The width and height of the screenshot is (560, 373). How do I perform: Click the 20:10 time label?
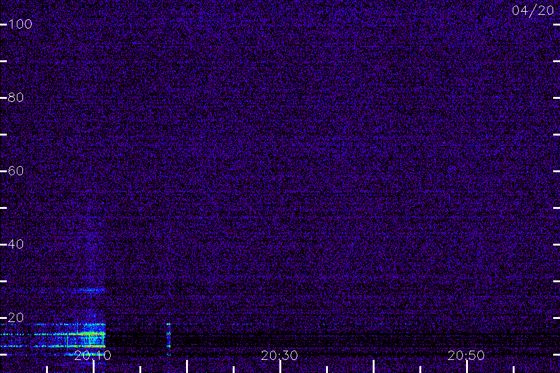pos(93,356)
